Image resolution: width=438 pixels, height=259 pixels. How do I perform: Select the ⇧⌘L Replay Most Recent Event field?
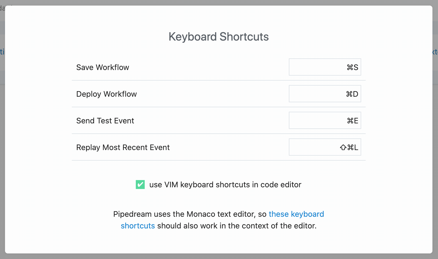coord(325,147)
